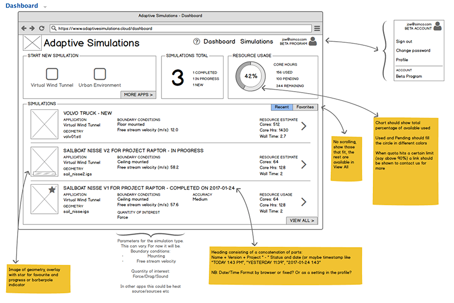Viewport: 454px width, 303px height.
Task: Expand the Sailboat Nisse V2 simulation chevron
Action: [x=304, y=165]
